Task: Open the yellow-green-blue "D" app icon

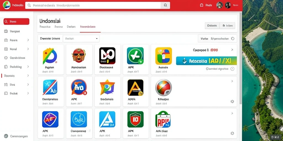Action: point(50,56)
